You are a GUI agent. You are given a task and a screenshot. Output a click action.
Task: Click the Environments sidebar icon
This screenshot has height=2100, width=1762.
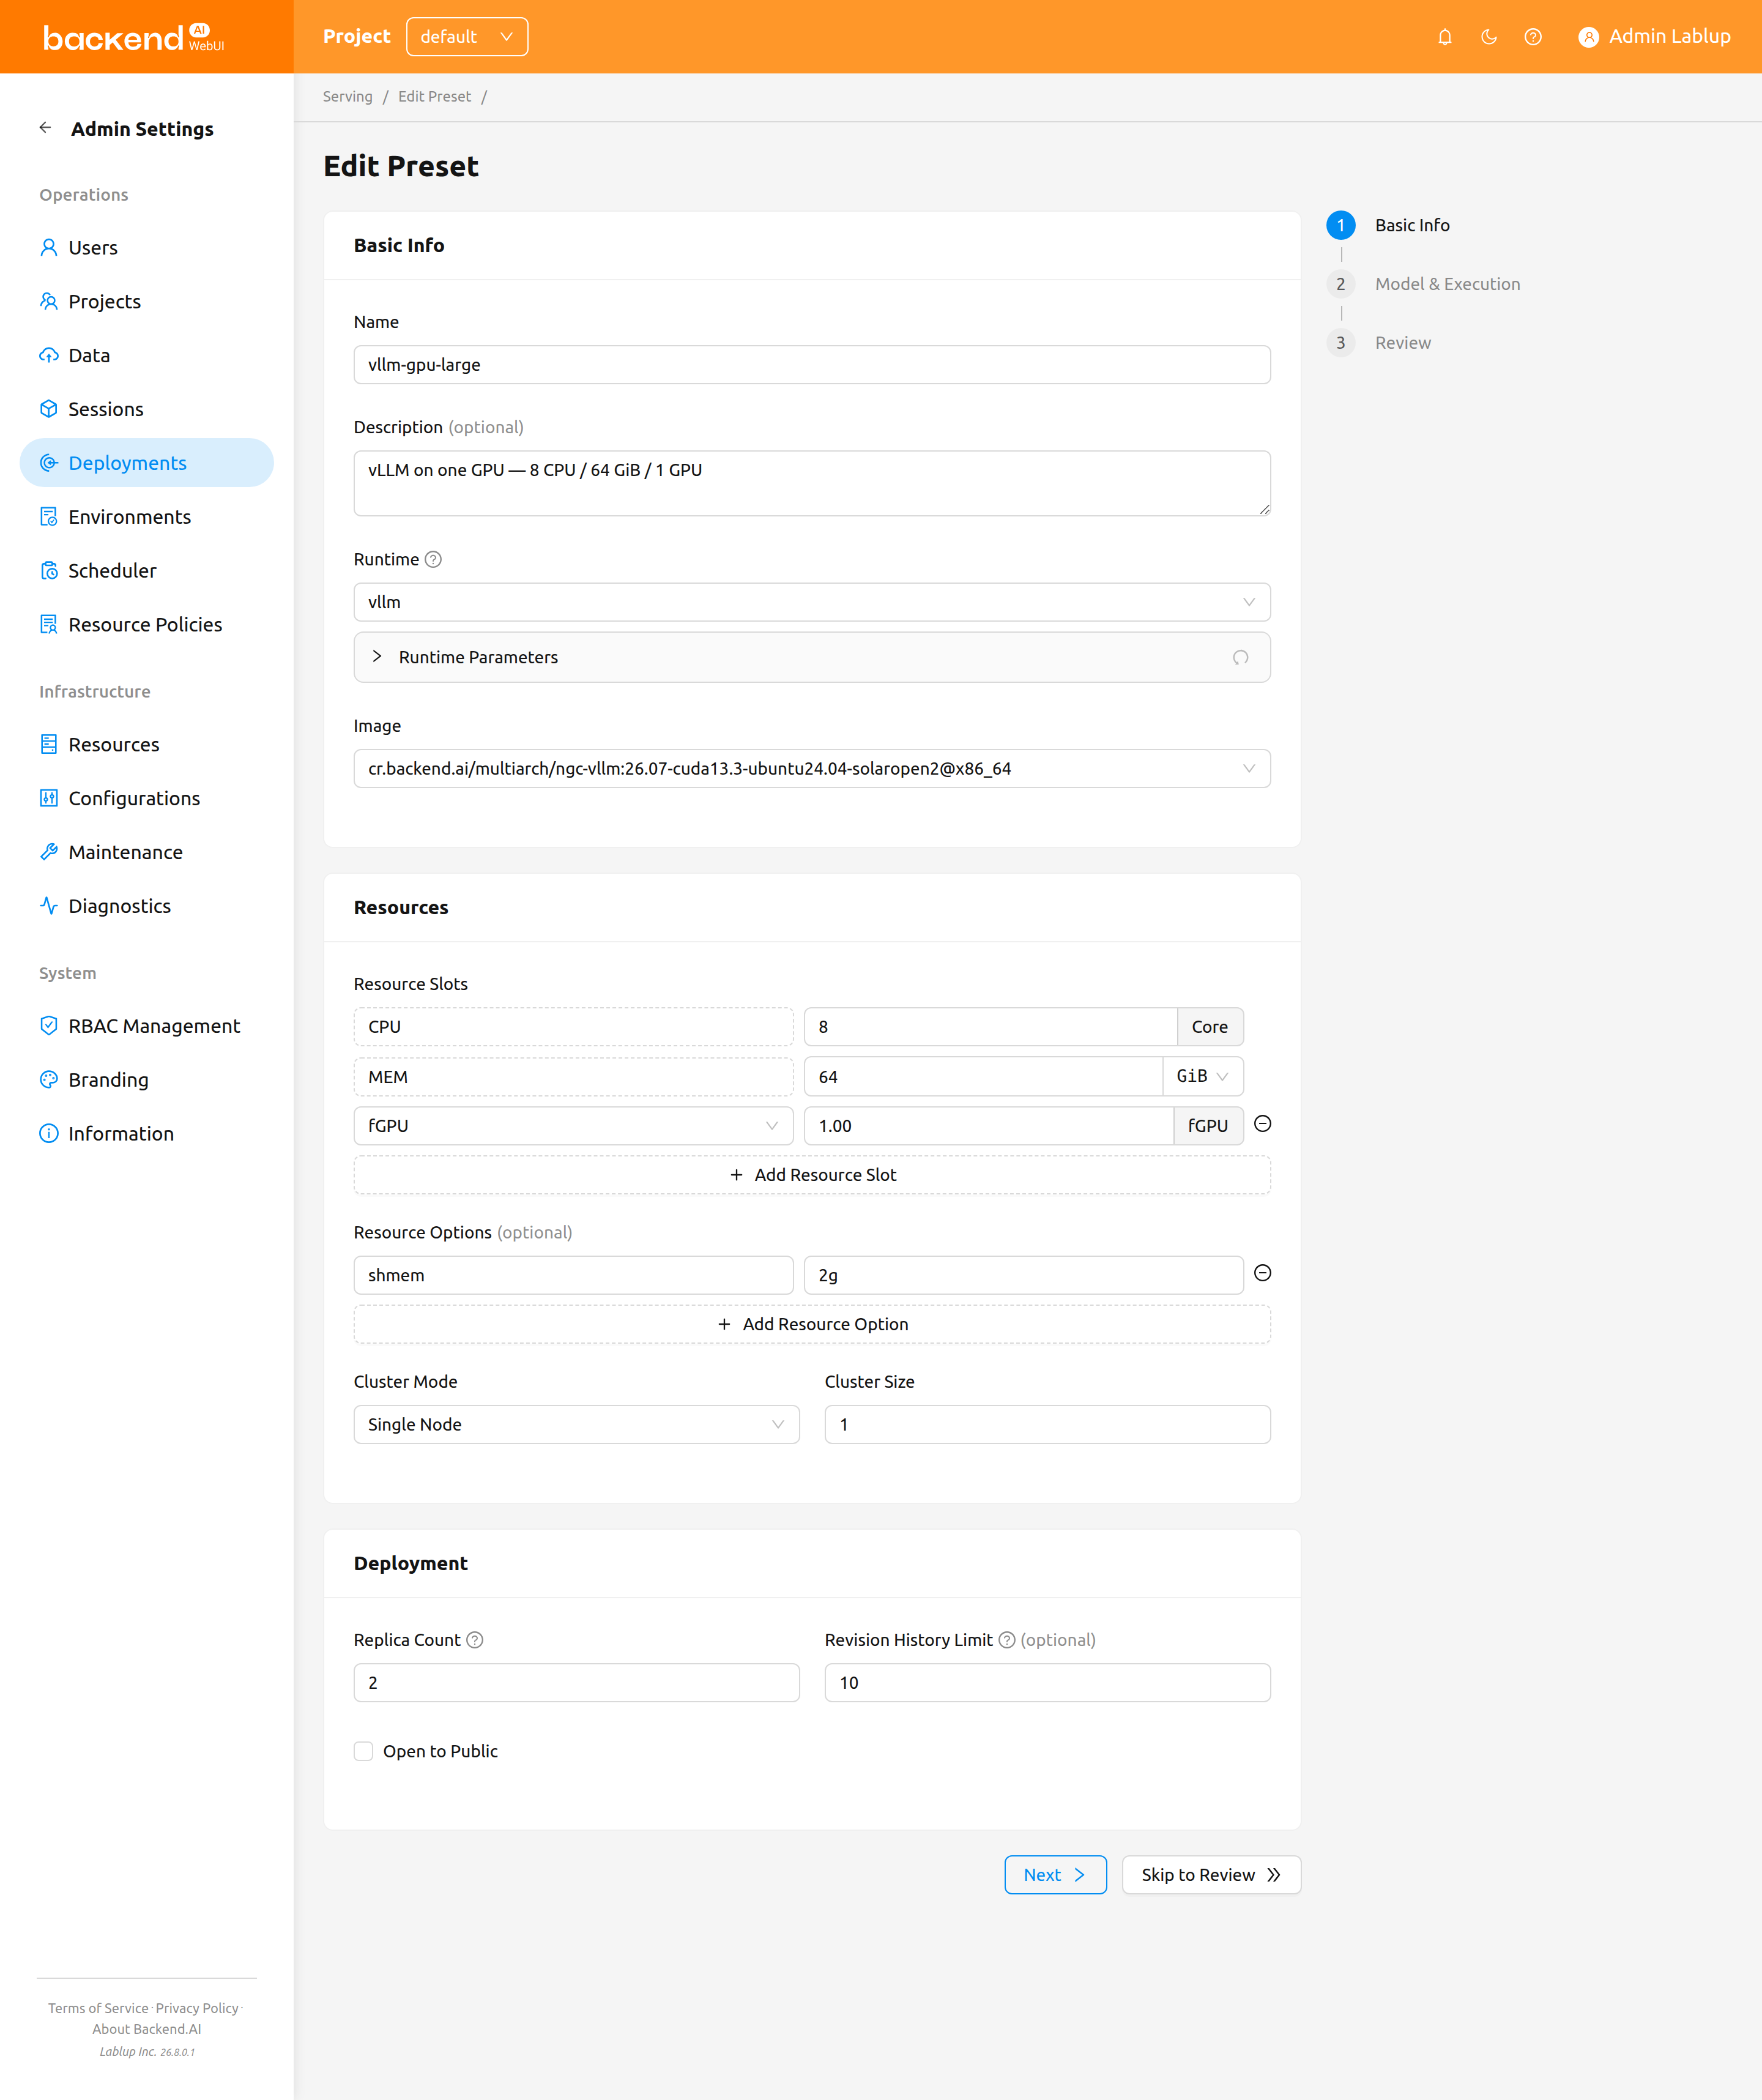(x=48, y=517)
